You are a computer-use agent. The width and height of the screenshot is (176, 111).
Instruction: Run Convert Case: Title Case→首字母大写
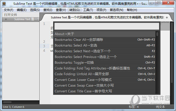(105, 91)
